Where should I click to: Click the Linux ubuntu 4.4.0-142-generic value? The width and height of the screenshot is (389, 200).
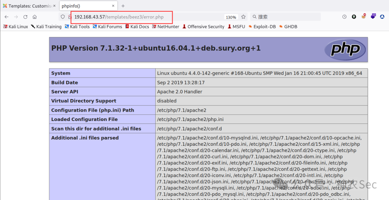(x=259, y=73)
